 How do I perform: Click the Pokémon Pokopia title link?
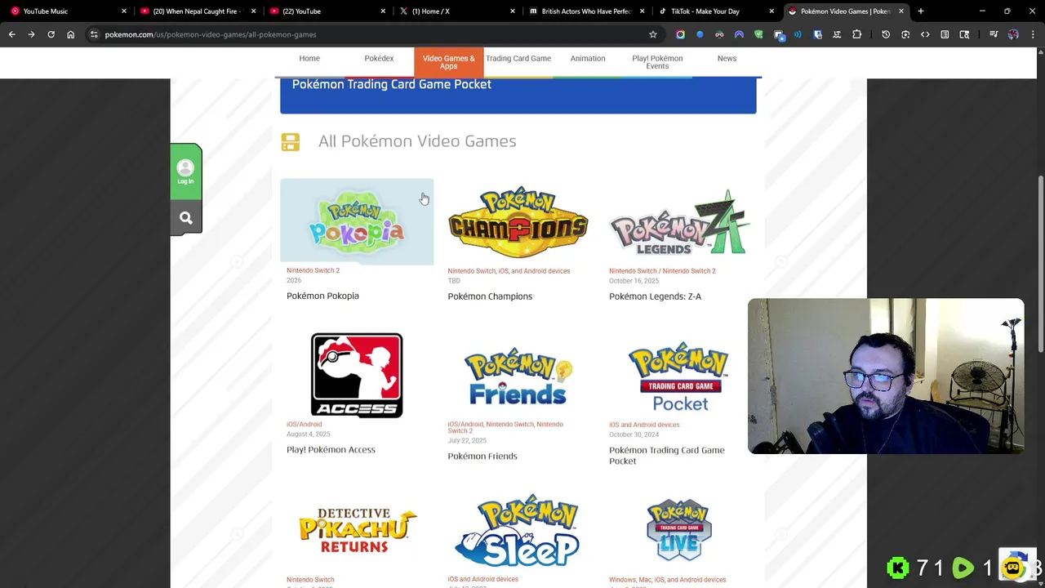[322, 296]
